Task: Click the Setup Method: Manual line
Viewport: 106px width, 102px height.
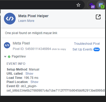Action: click(23, 69)
